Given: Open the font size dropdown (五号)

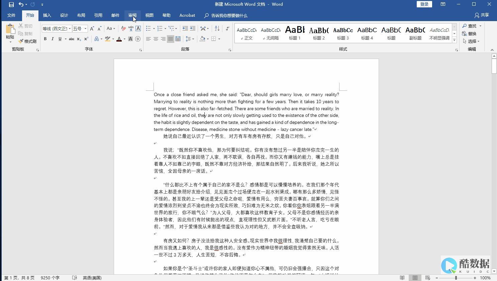Looking at the screenshot, I should [x=85, y=28].
